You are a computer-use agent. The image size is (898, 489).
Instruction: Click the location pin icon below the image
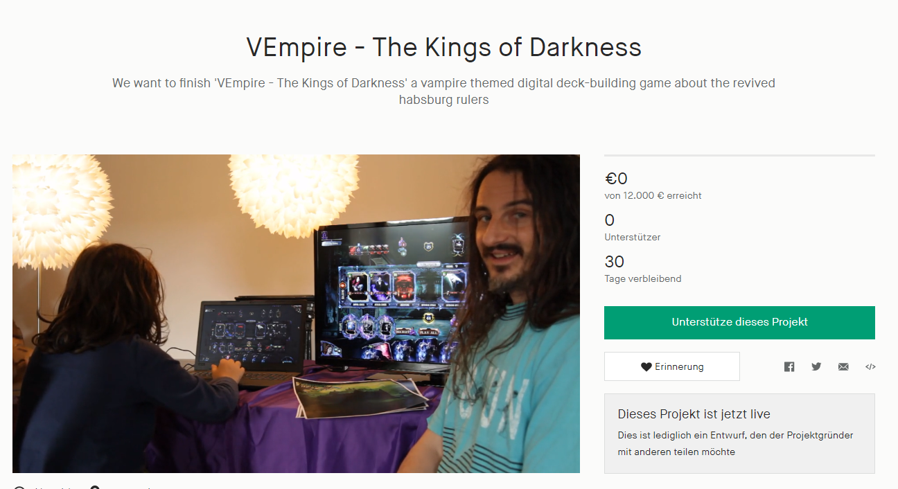(x=95, y=488)
